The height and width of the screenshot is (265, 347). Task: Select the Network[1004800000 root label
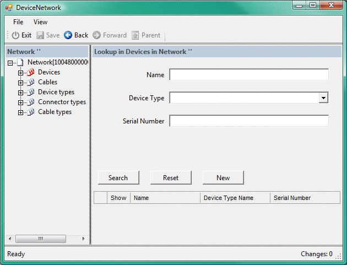58,62
